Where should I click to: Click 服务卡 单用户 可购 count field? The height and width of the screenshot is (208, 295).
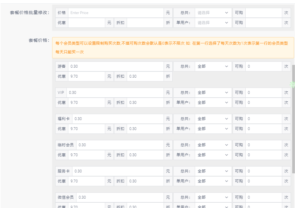(264, 181)
